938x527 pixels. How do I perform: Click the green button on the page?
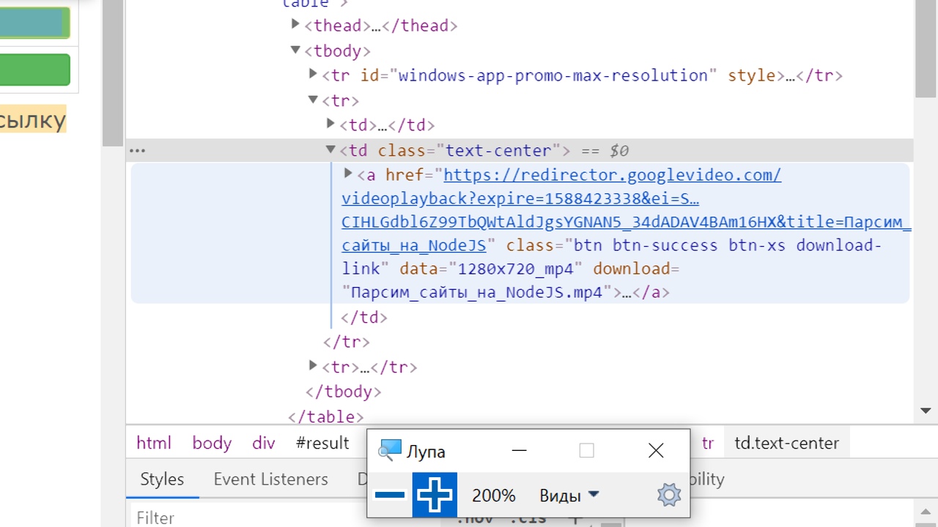click(34, 70)
